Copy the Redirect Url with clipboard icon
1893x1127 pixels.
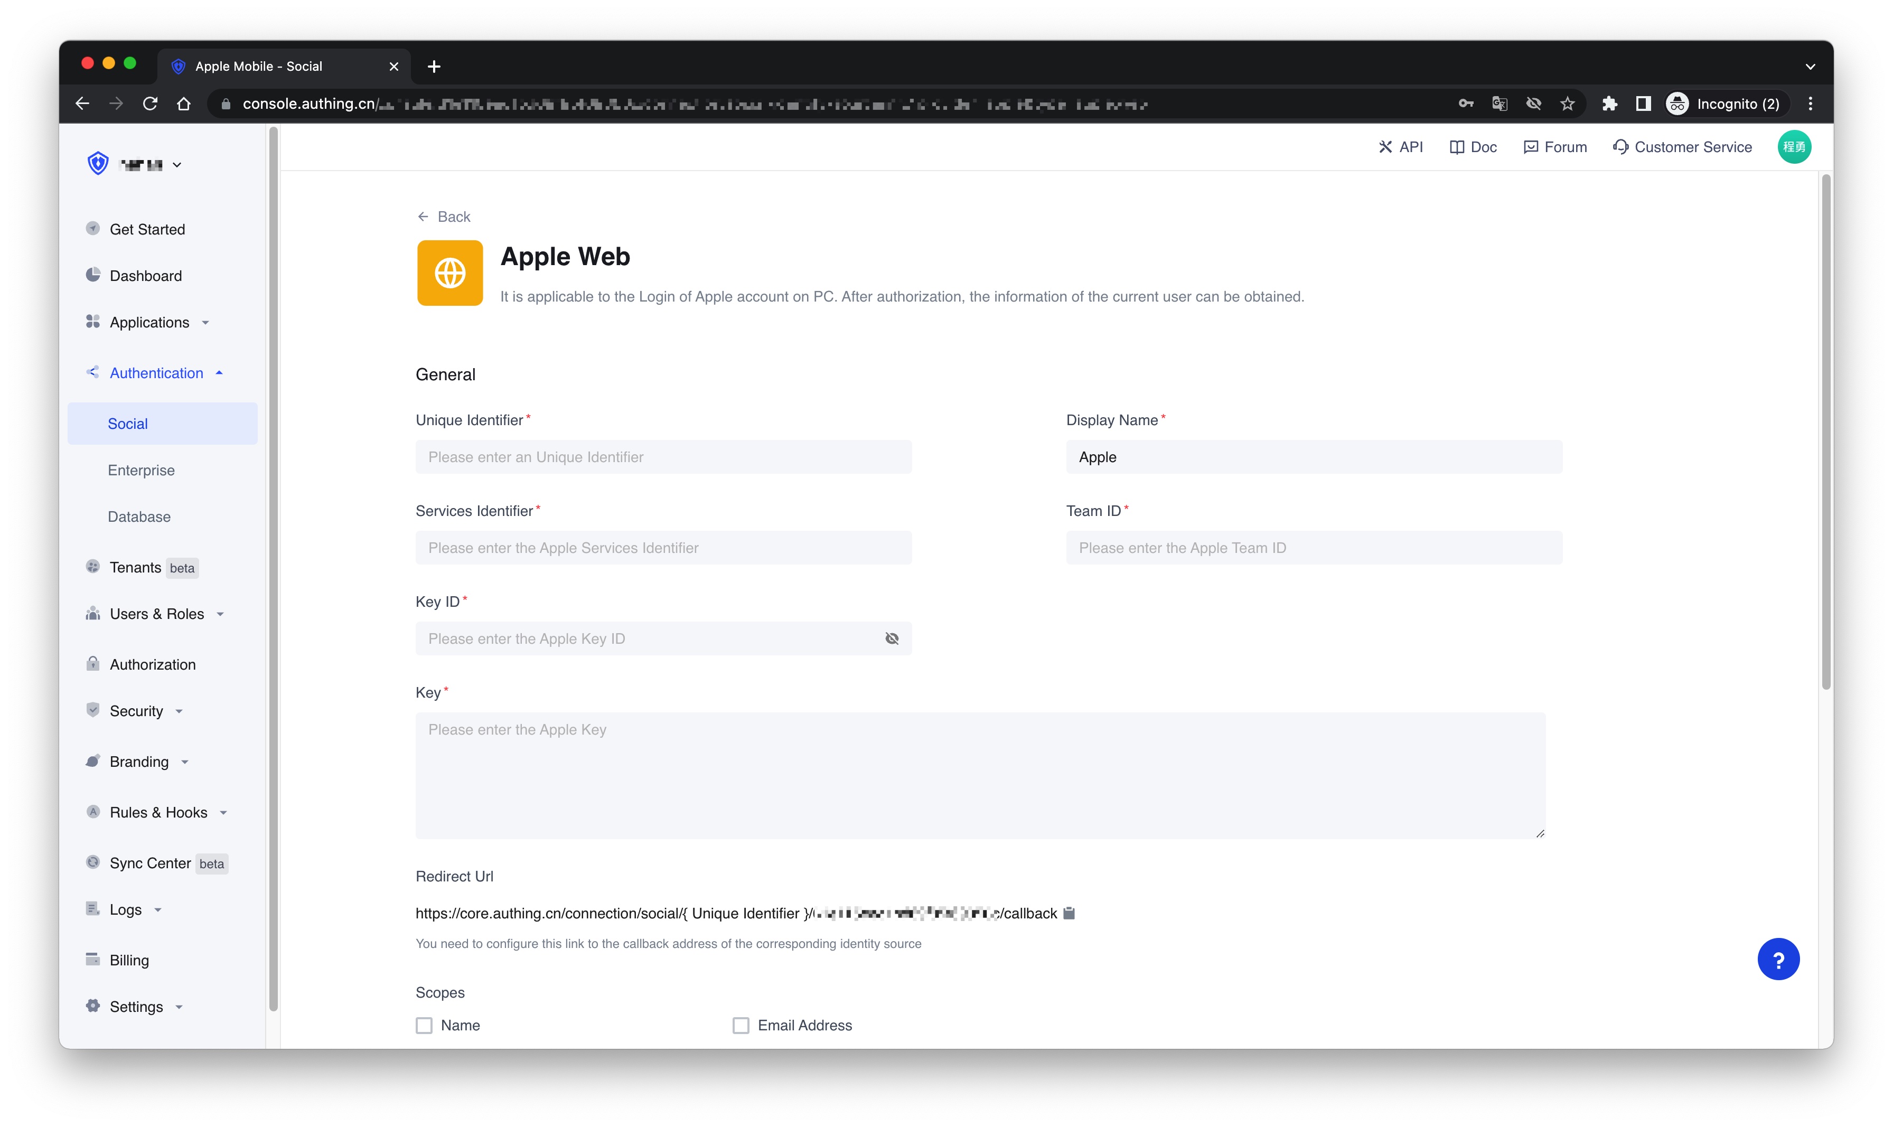1069,913
